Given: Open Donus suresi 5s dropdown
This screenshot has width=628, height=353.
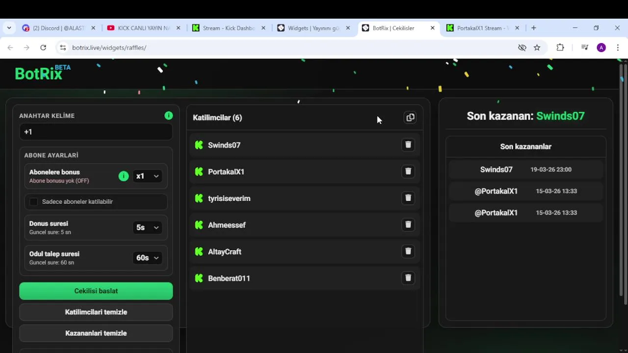Looking at the screenshot, I should coord(147,227).
